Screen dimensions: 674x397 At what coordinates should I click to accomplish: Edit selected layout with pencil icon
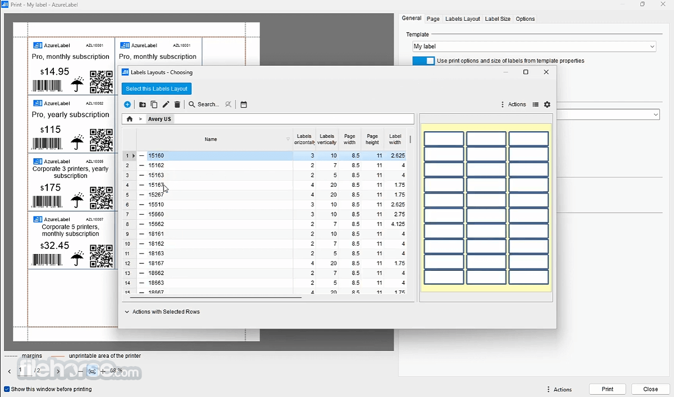(x=166, y=104)
